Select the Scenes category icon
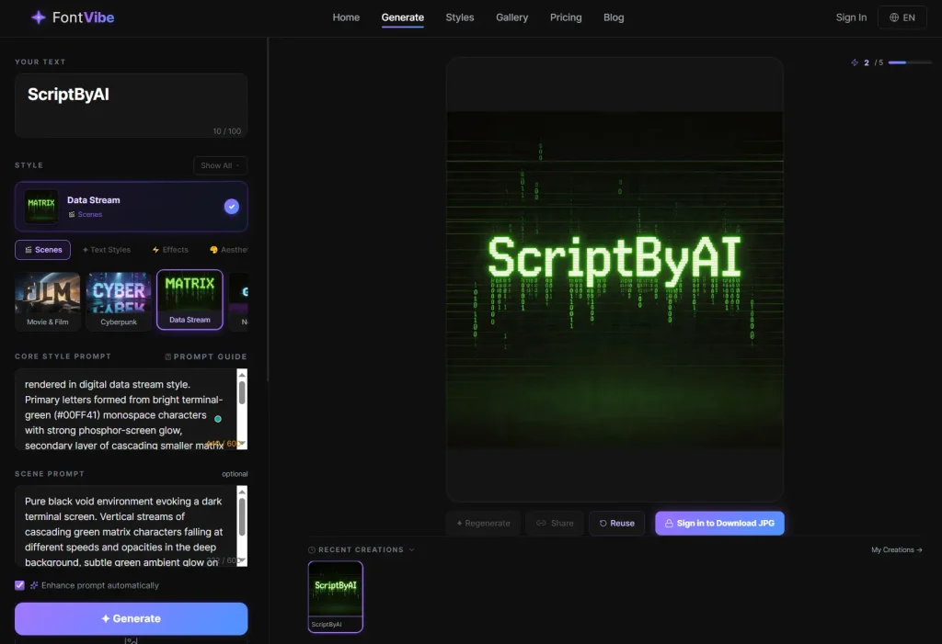 tap(28, 249)
